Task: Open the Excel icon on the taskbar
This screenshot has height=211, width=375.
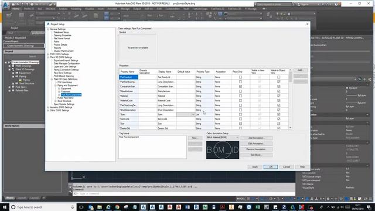Action: pos(258,207)
